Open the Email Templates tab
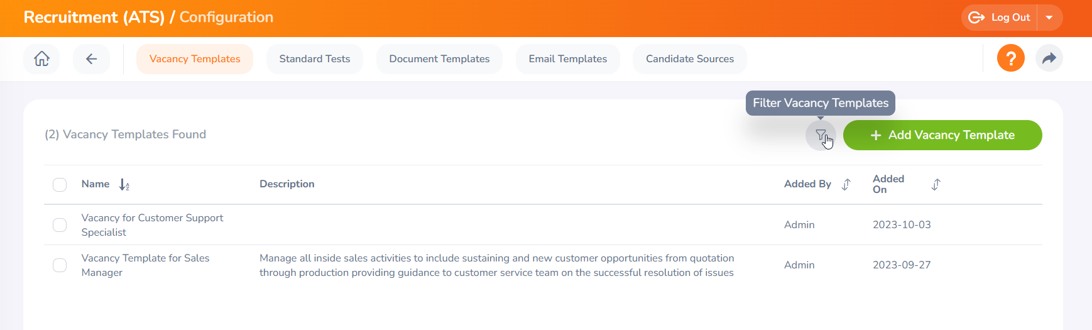The width and height of the screenshot is (1092, 330). coord(567,59)
